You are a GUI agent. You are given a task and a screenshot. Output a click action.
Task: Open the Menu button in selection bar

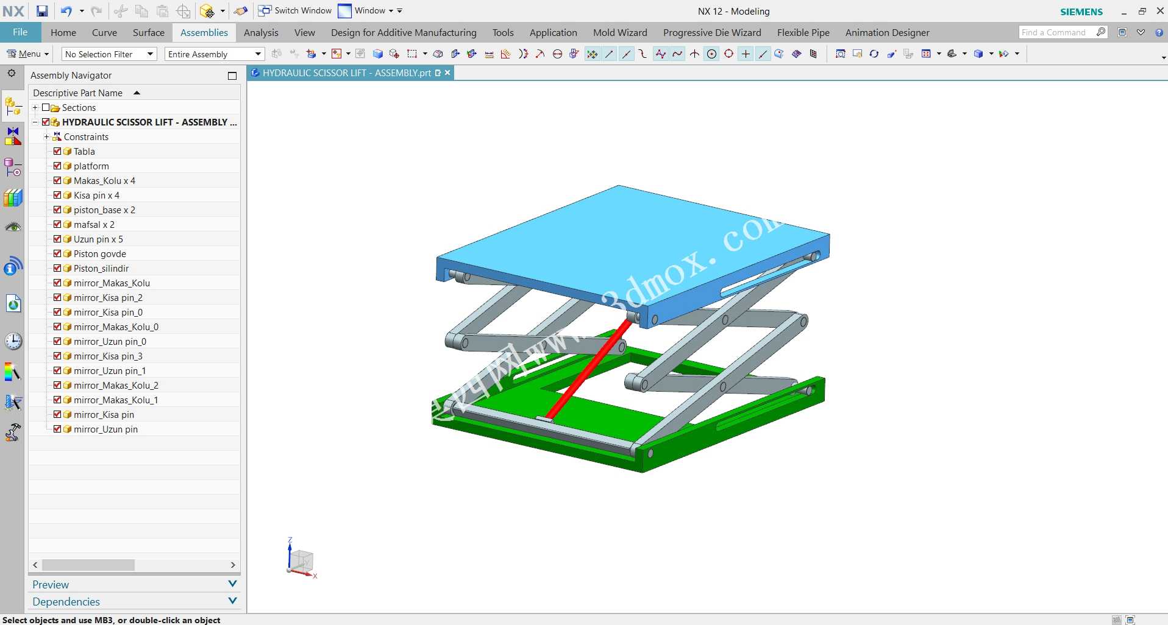coord(27,54)
